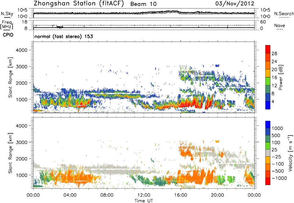Click the "28" label on Power colorbar
This screenshot has height=203, width=294.
click(274, 53)
